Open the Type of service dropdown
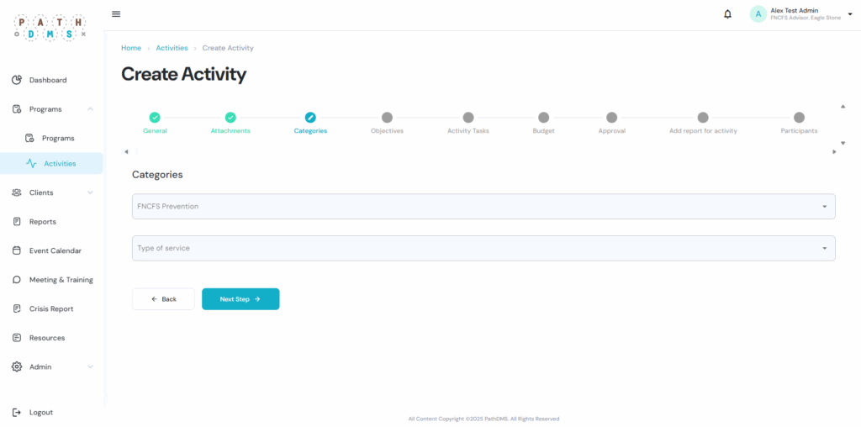The width and height of the screenshot is (861, 427). [x=483, y=248]
